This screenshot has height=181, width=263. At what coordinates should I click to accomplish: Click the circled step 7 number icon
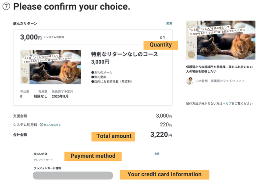click(x=6, y=7)
